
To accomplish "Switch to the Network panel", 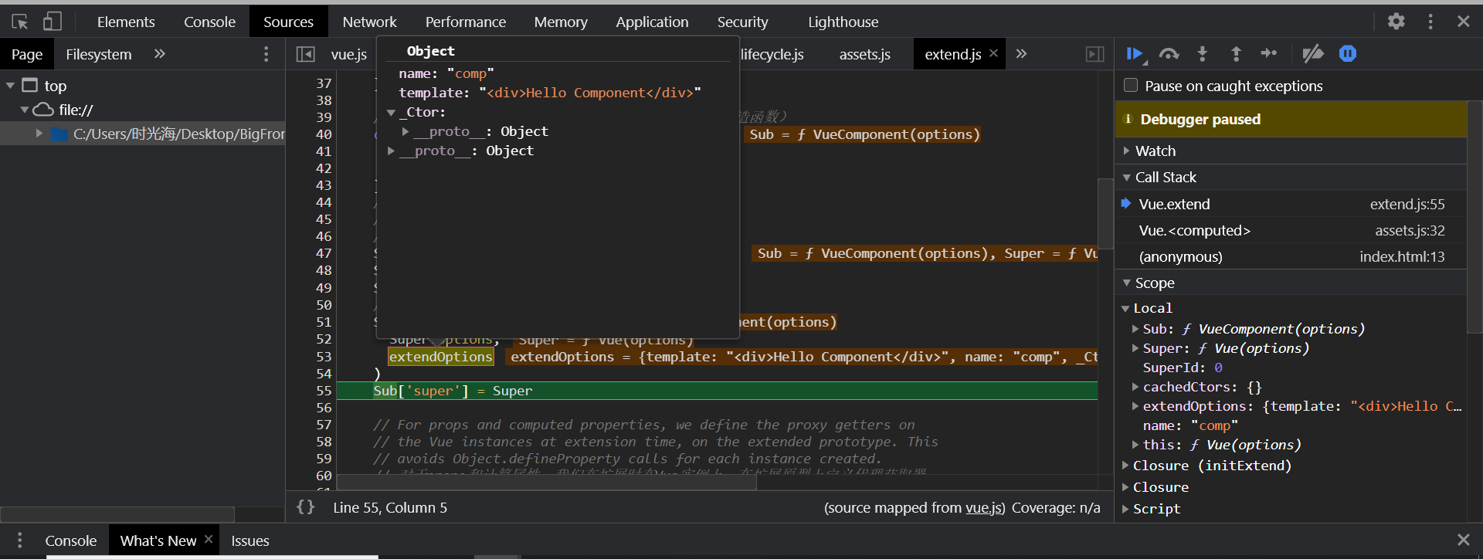I will (369, 22).
